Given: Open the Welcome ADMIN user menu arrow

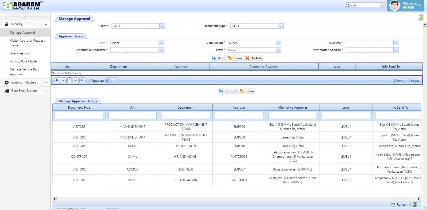Looking at the screenshot, I should (x=420, y=5).
